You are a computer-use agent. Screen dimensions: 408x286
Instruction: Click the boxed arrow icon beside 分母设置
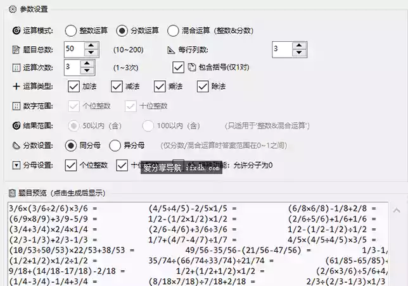(x=16, y=165)
